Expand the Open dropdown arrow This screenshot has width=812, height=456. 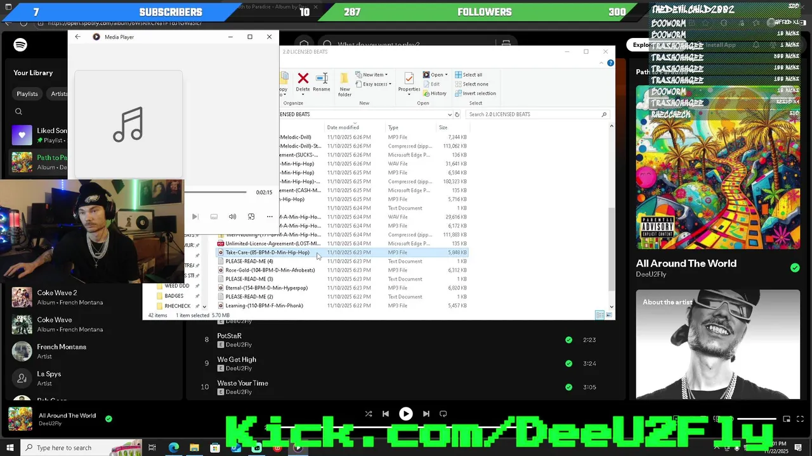[446, 75]
